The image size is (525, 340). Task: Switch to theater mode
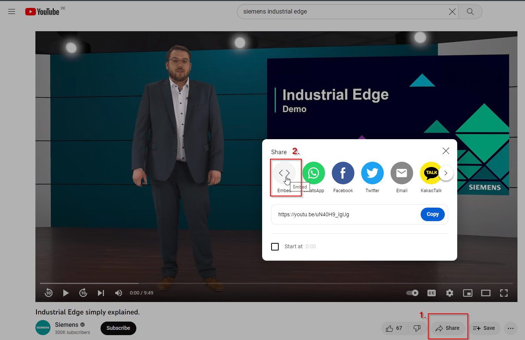point(486,293)
